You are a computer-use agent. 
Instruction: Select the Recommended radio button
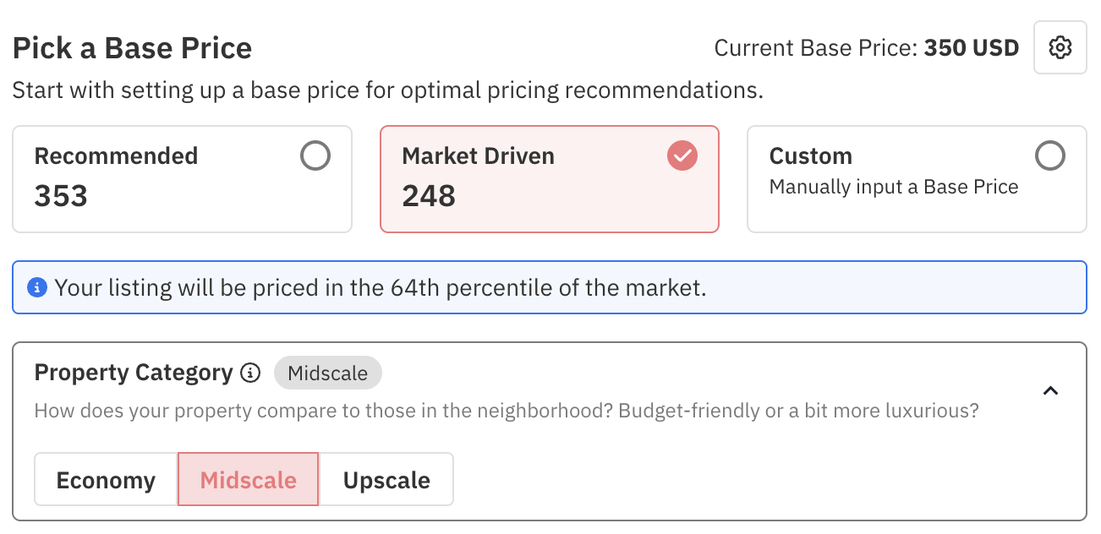[x=315, y=155]
